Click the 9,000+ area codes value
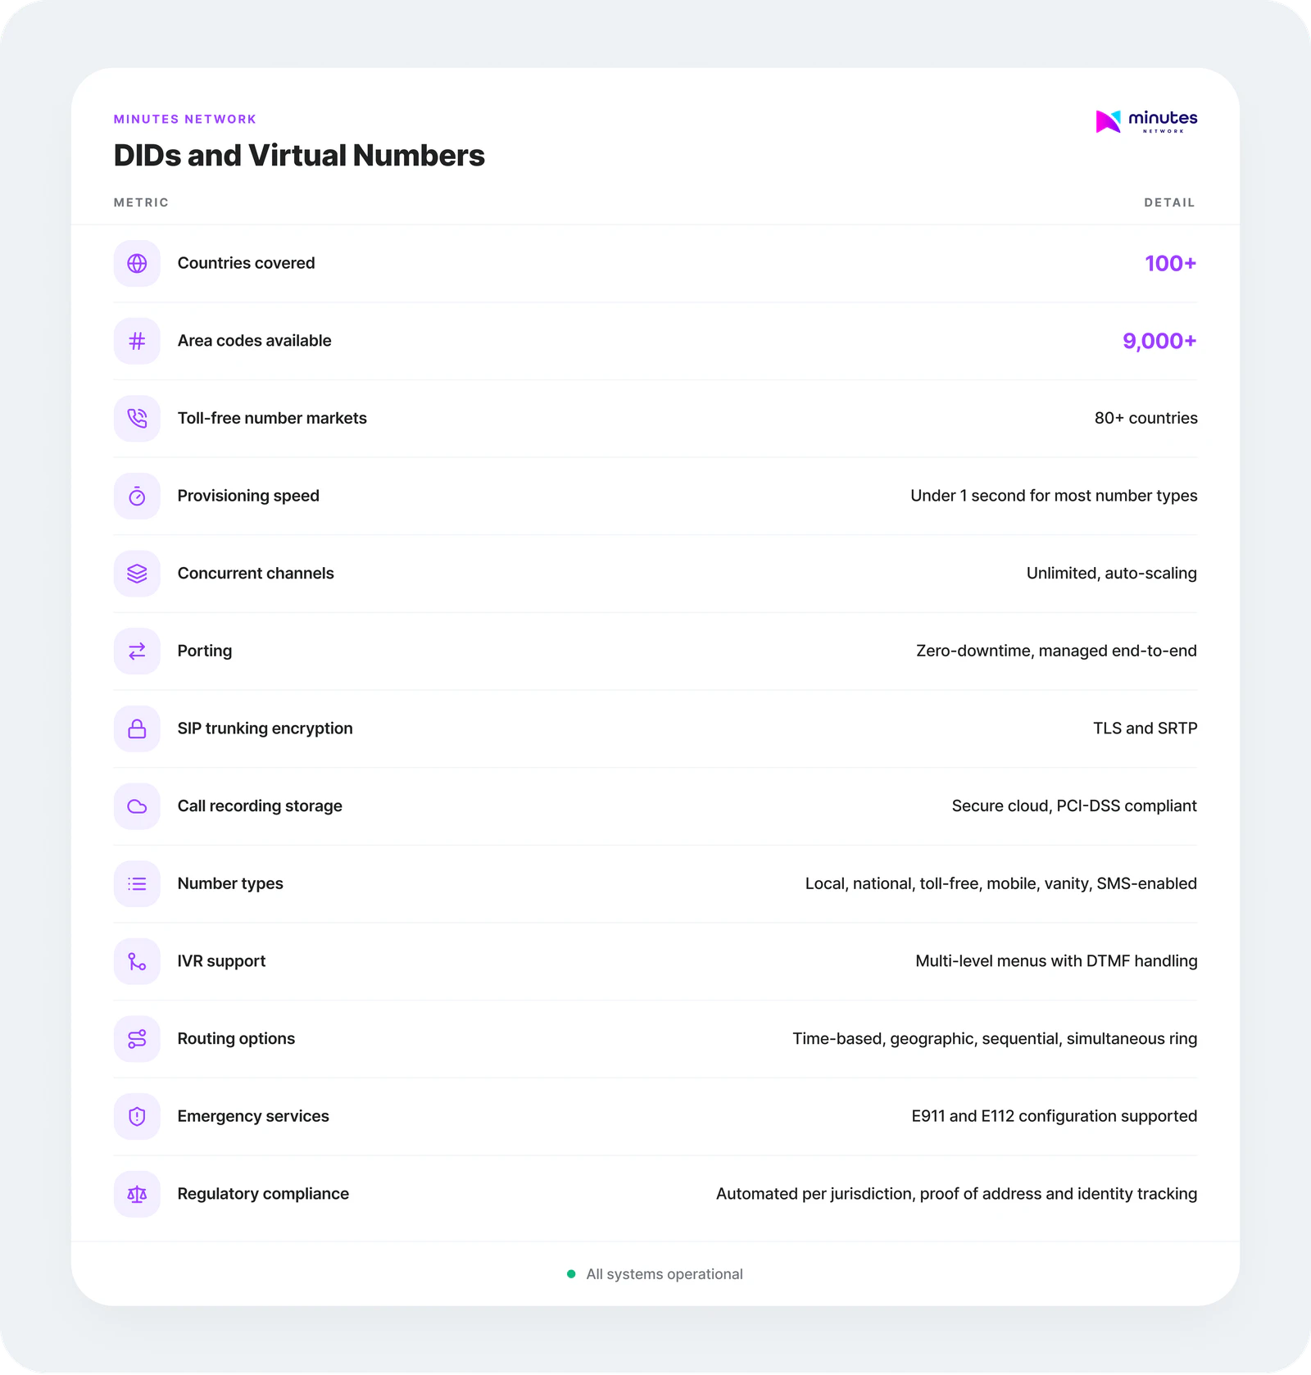1311x1375 pixels. click(x=1159, y=341)
